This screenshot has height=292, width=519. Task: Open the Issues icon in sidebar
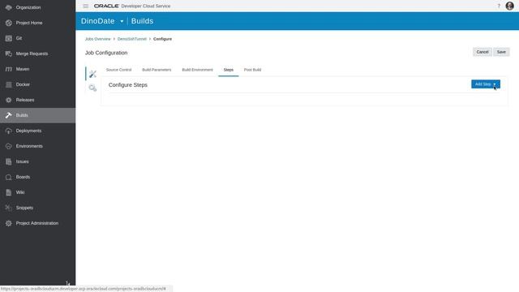[x=9, y=161]
